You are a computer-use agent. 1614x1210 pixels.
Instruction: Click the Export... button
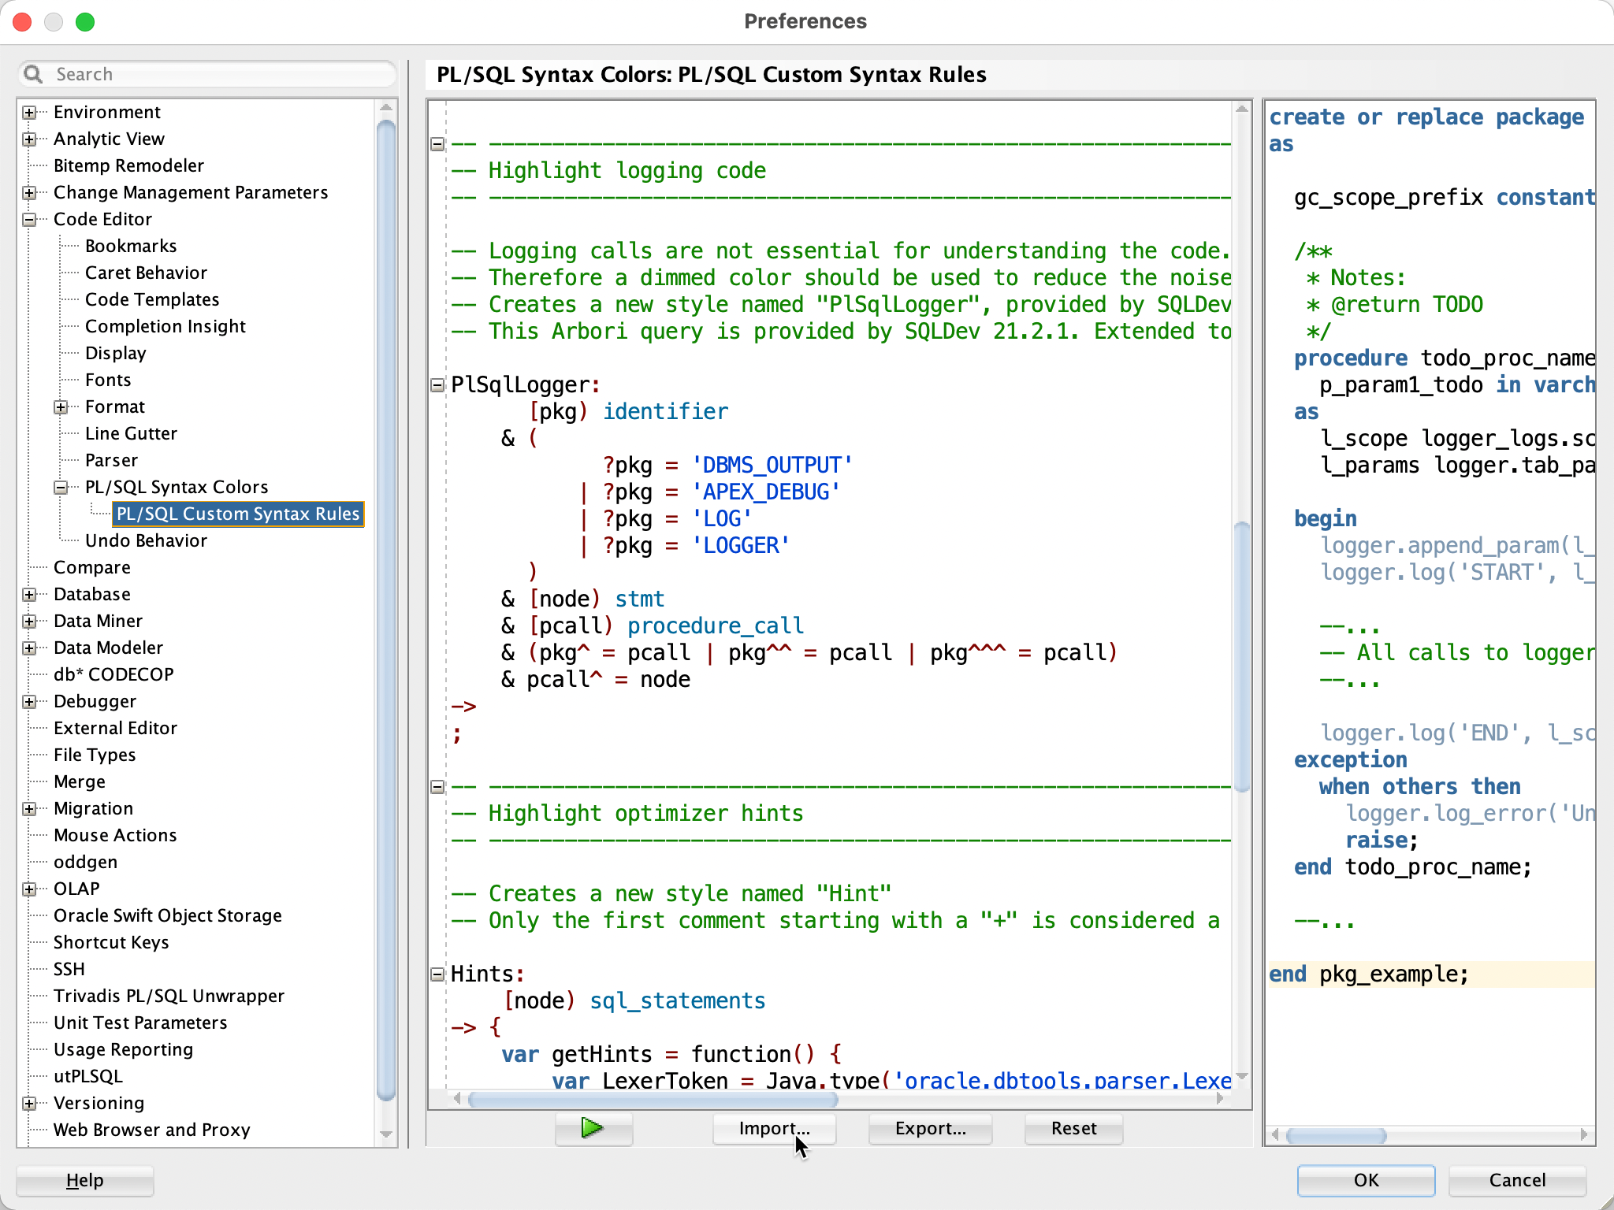[930, 1128]
